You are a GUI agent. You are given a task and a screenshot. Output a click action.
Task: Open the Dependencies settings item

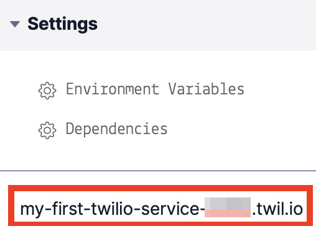point(103,130)
